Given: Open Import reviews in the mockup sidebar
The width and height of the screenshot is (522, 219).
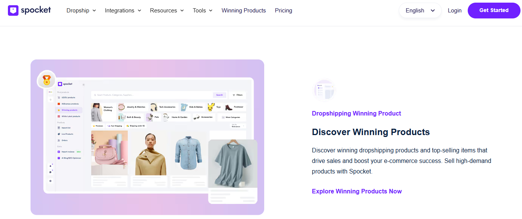Looking at the screenshot, I should (69, 152).
